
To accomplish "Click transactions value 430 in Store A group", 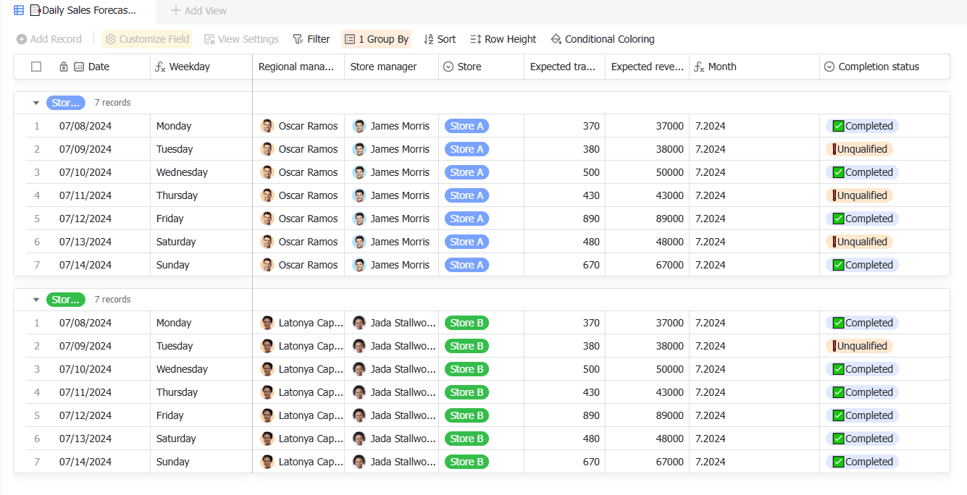I will 591,195.
